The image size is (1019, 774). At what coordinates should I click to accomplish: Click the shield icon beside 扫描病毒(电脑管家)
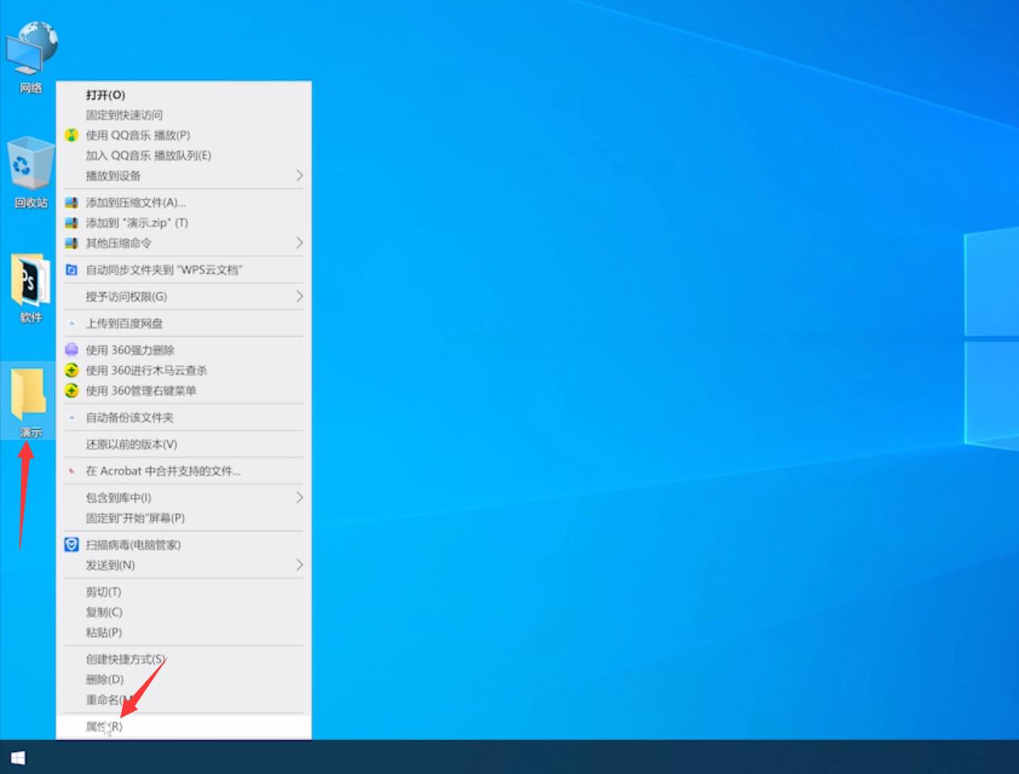pyautogui.click(x=72, y=545)
